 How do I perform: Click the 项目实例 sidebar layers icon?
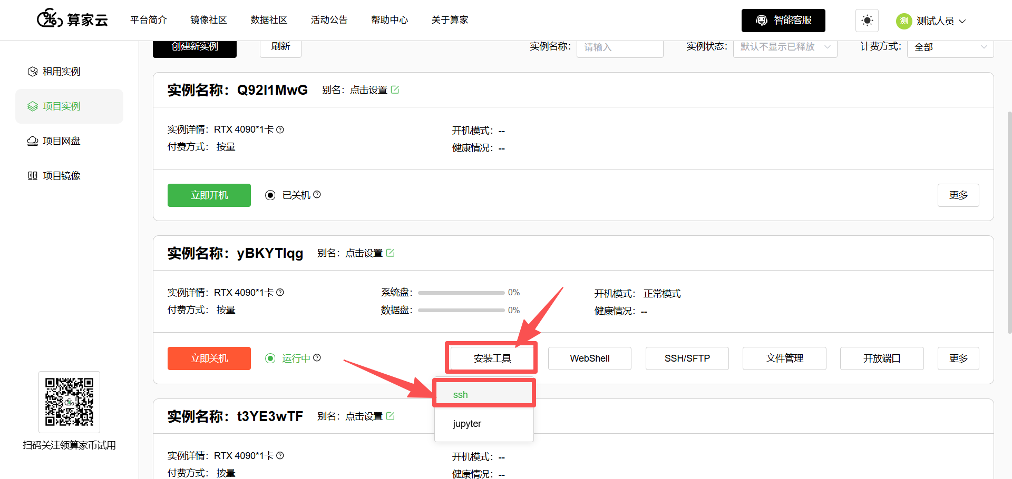coord(33,106)
